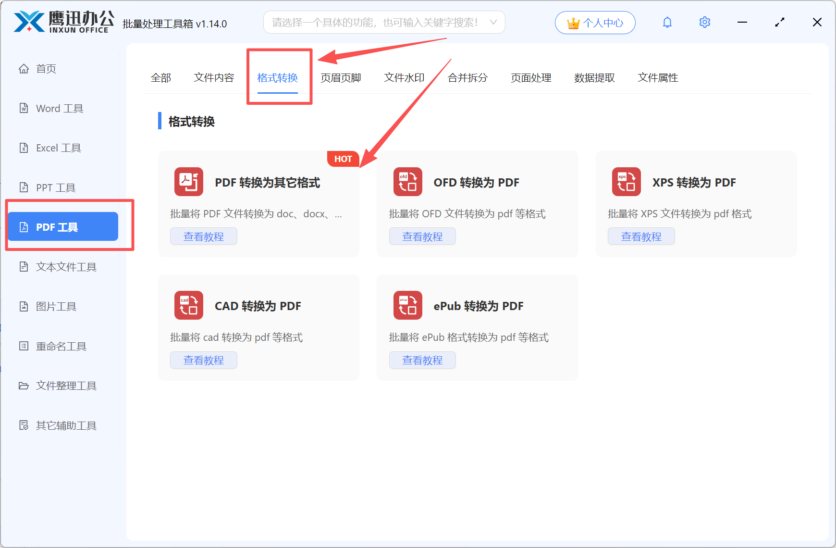This screenshot has width=836, height=548.
Task: Select the Excel 工具 sidebar icon
Action: pyautogui.click(x=59, y=148)
